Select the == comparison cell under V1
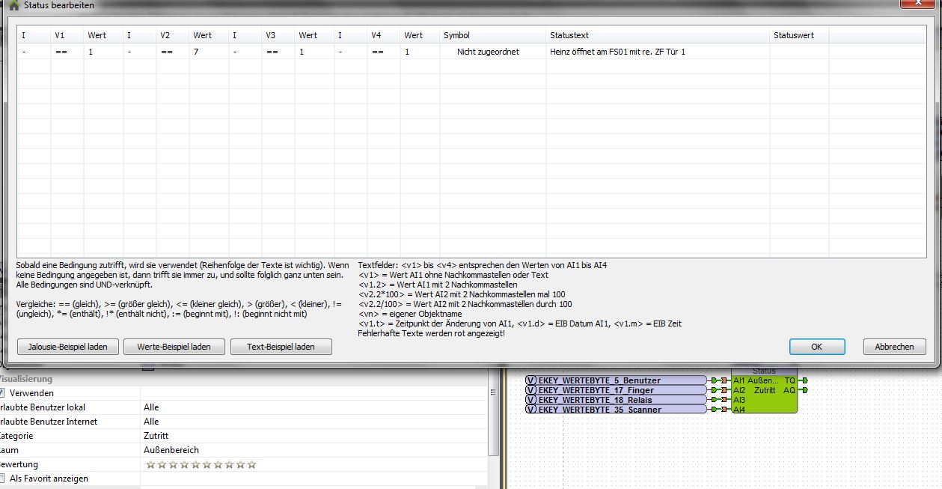 click(67, 52)
